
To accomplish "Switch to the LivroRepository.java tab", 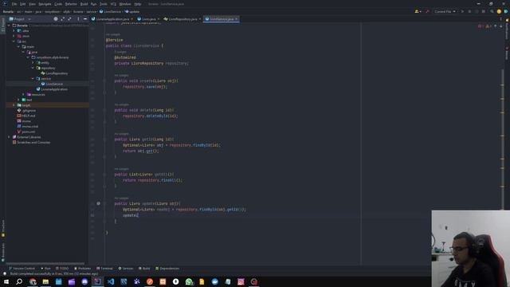I will coord(182,19).
